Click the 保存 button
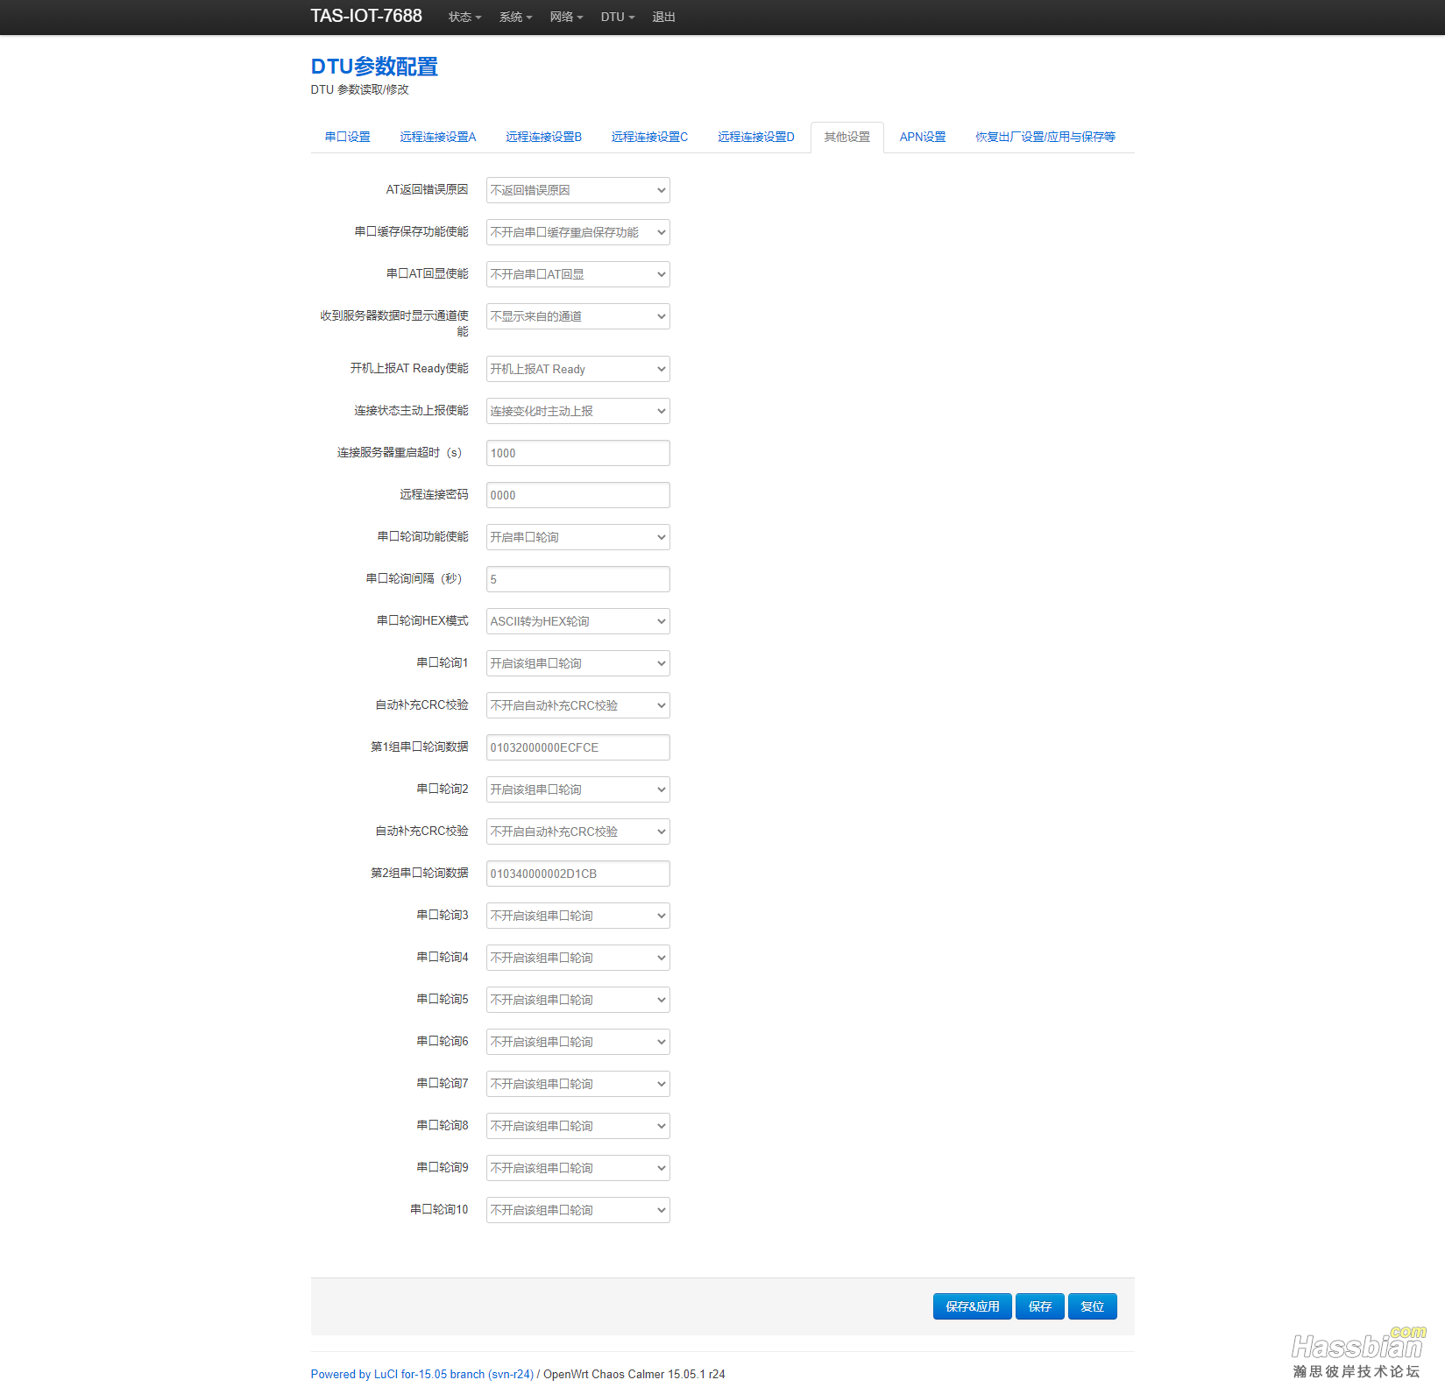The image size is (1445, 1387). pyautogui.click(x=1040, y=1306)
